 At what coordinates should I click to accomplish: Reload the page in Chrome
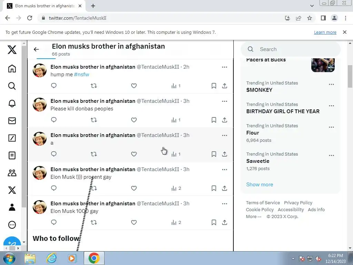coord(30,18)
